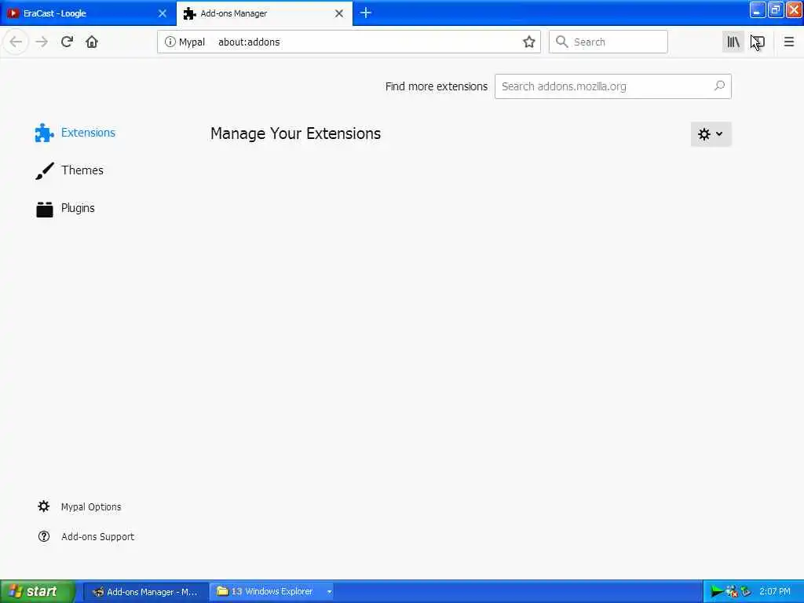Expand the gear tools dropdown for extensions
This screenshot has height=603, width=804.
pos(711,133)
